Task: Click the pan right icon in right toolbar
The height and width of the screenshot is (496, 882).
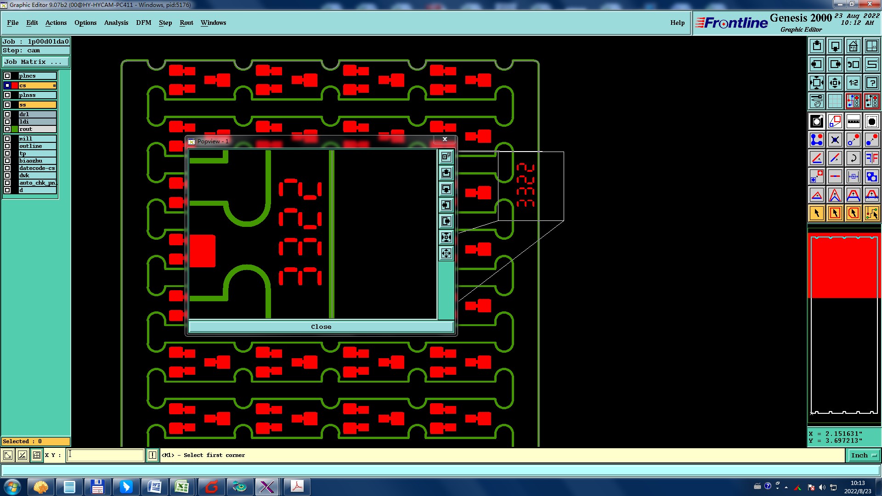Action: pyautogui.click(x=835, y=64)
